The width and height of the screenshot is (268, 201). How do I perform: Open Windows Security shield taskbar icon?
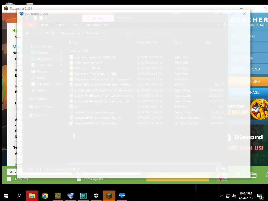pos(96,196)
